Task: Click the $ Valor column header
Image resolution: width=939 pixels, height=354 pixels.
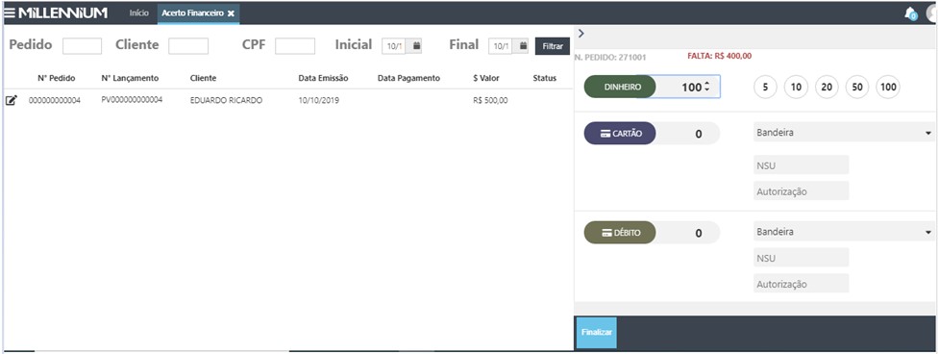Action: click(485, 78)
